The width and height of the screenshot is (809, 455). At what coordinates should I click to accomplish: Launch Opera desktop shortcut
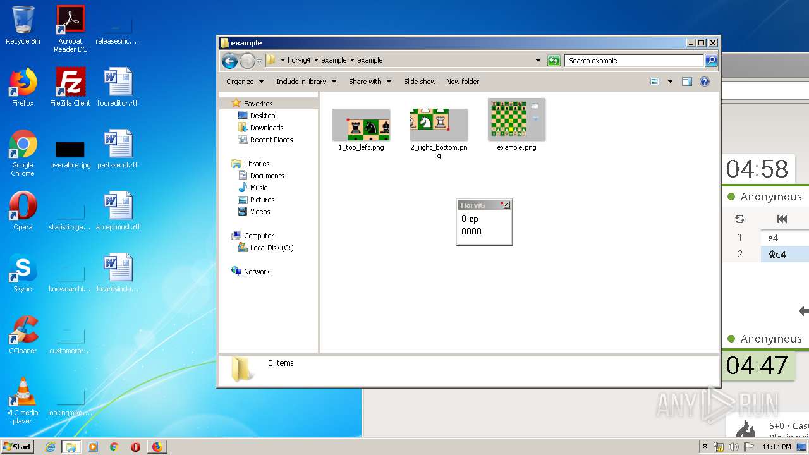click(23, 210)
